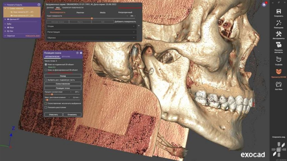Toggle eye icon for Данные КТ

tap(8, 19)
